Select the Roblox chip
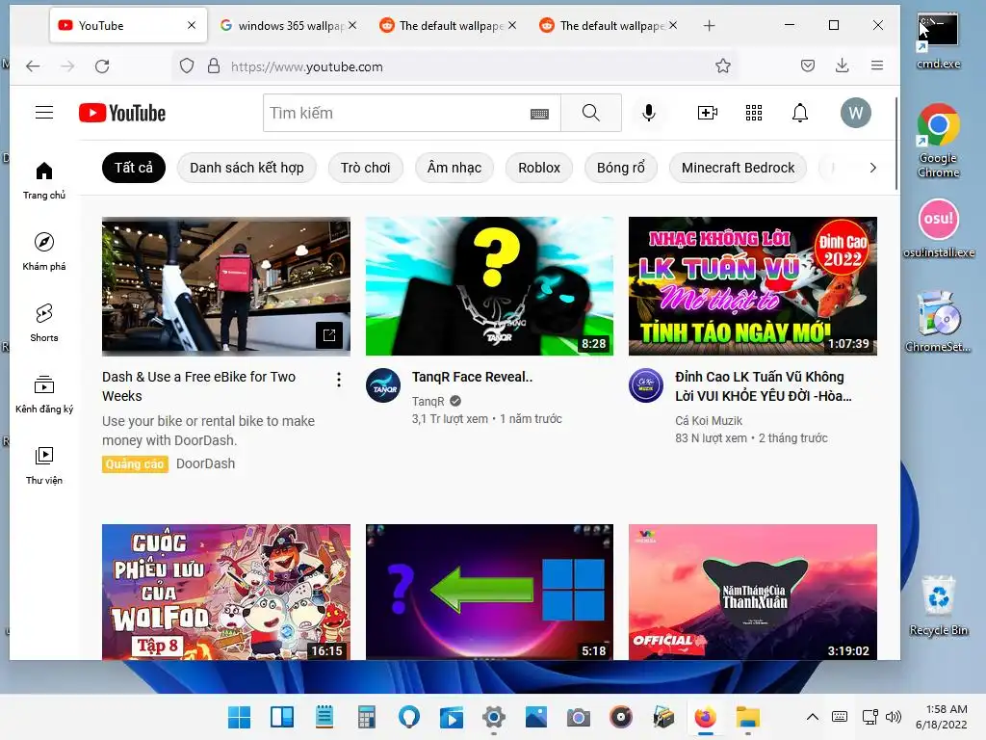 [x=539, y=168]
